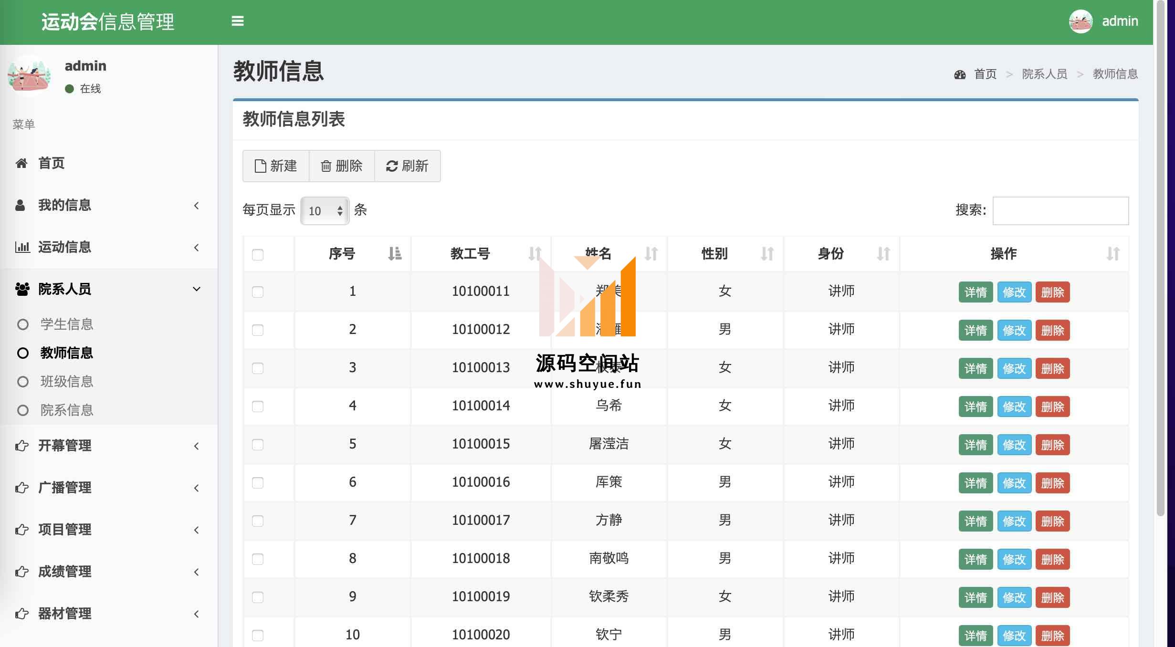
Task: Click the circle icon beside 班级信息
Action: 22,382
